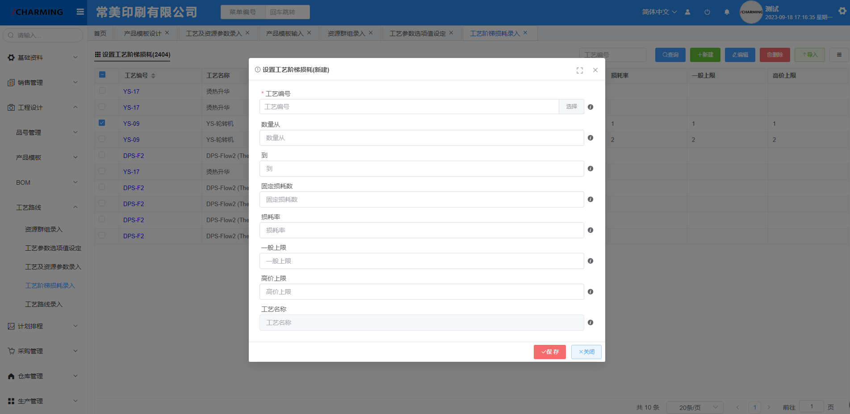Image resolution: width=850 pixels, height=414 pixels.
Task: Check the first YS-17 row checkbox
Action: tap(102, 91)
